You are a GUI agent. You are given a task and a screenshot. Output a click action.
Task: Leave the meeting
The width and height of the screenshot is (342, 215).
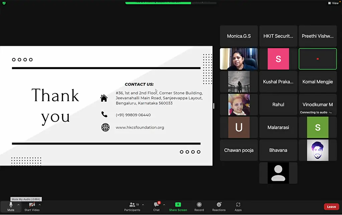click(331, 207)
